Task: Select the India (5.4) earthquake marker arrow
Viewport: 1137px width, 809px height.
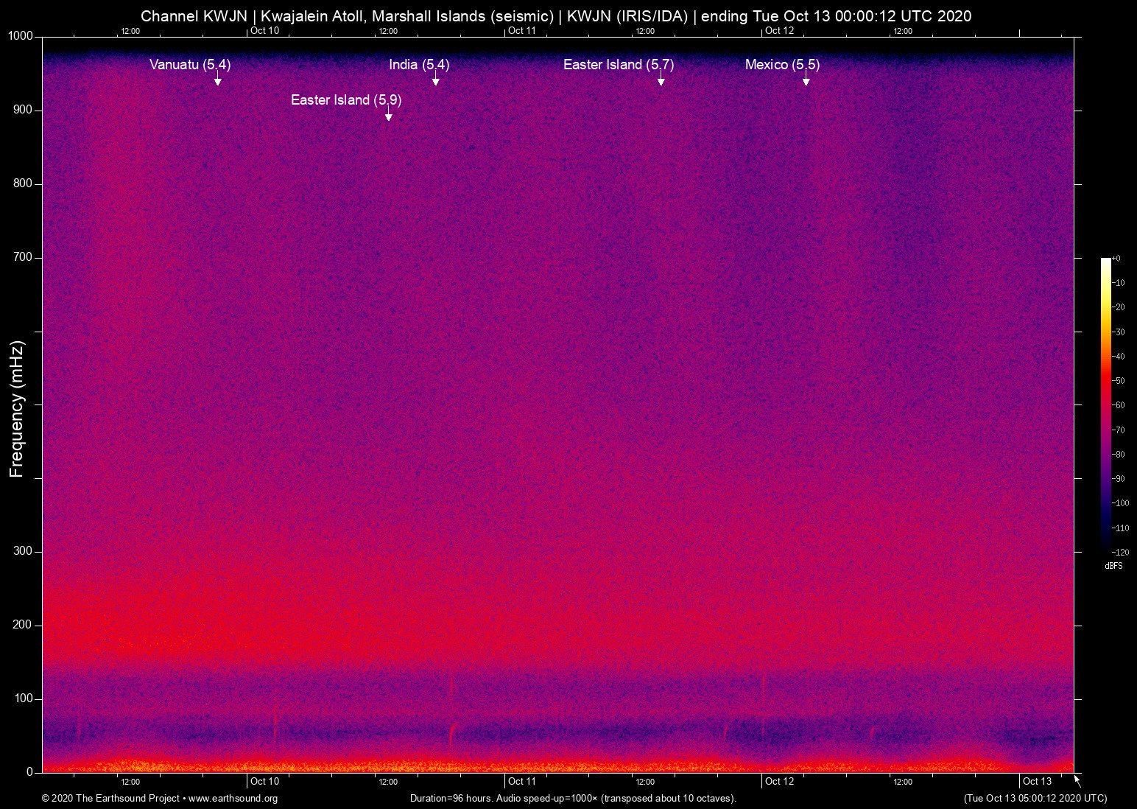Action: click(x=436, y=81)
